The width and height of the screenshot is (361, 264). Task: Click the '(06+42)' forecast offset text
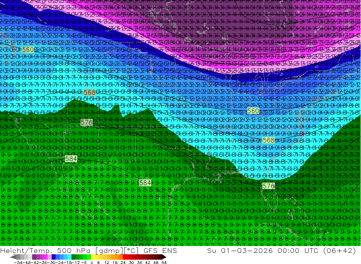coord(340,251)
